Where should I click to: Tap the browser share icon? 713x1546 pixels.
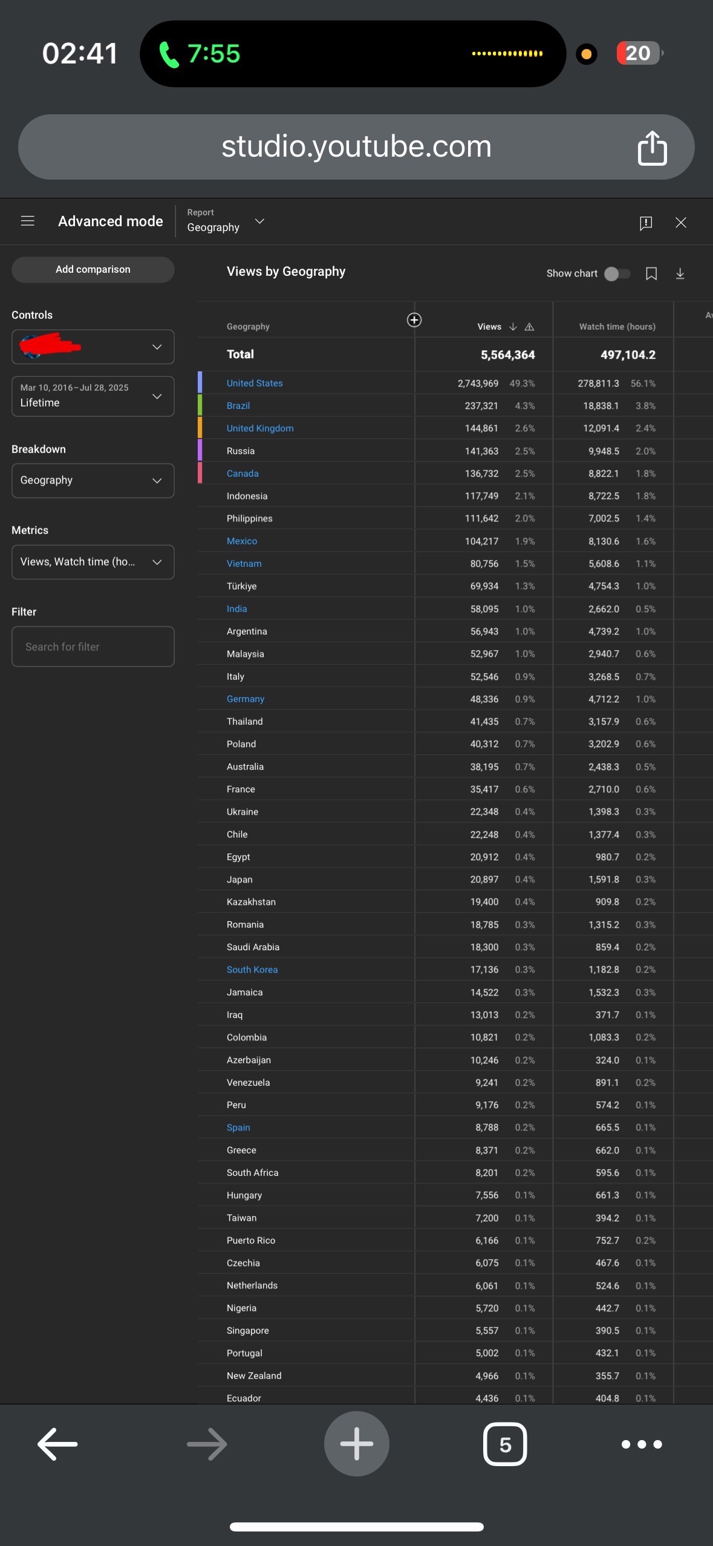pos(652,147)
